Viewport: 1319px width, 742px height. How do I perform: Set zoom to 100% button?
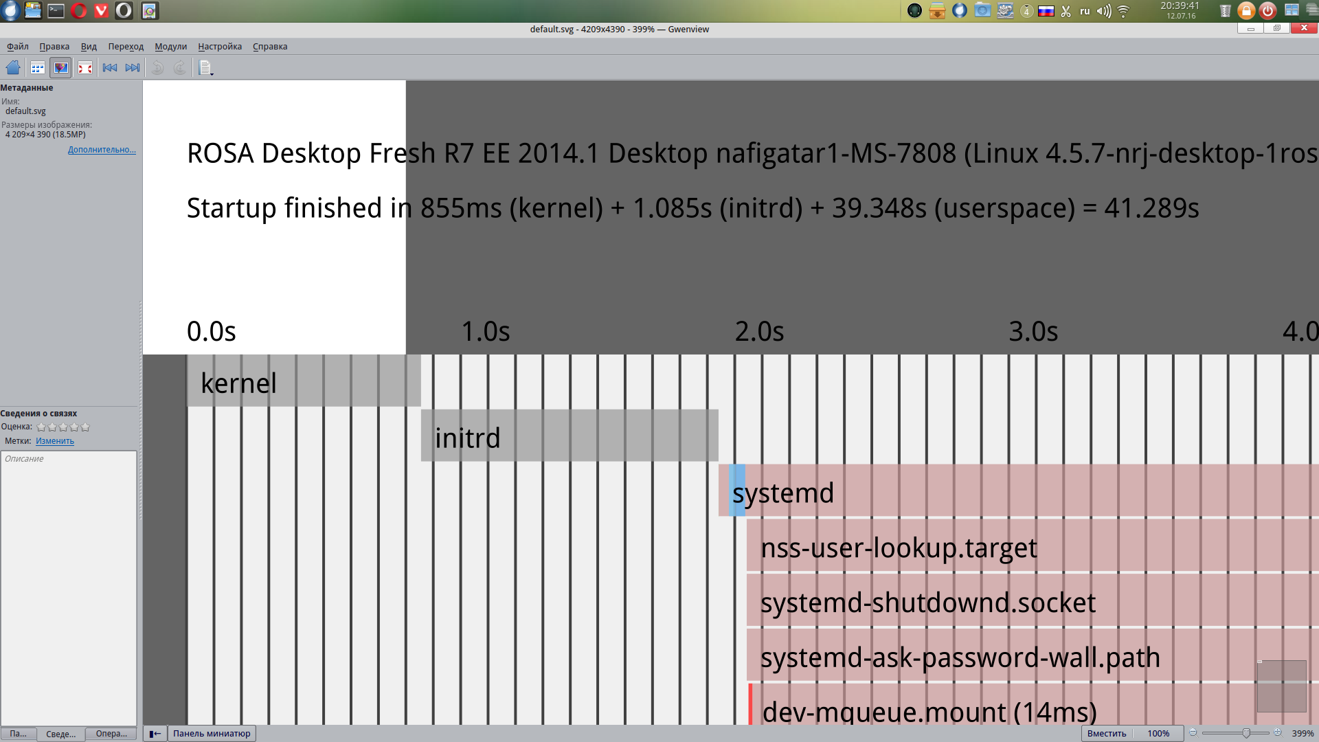coord(1158,734)
